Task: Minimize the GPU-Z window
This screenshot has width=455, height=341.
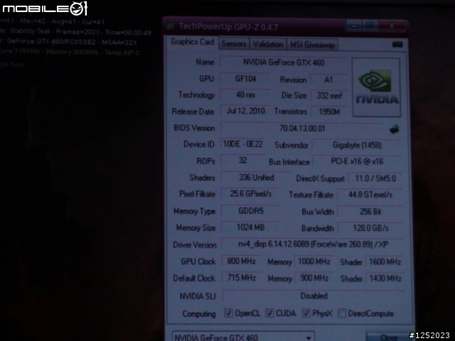Action: 354,26
